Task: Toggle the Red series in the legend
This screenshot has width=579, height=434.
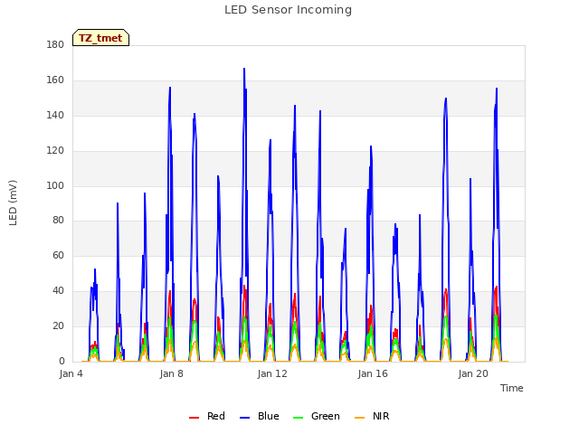Action: click(207, 416)
